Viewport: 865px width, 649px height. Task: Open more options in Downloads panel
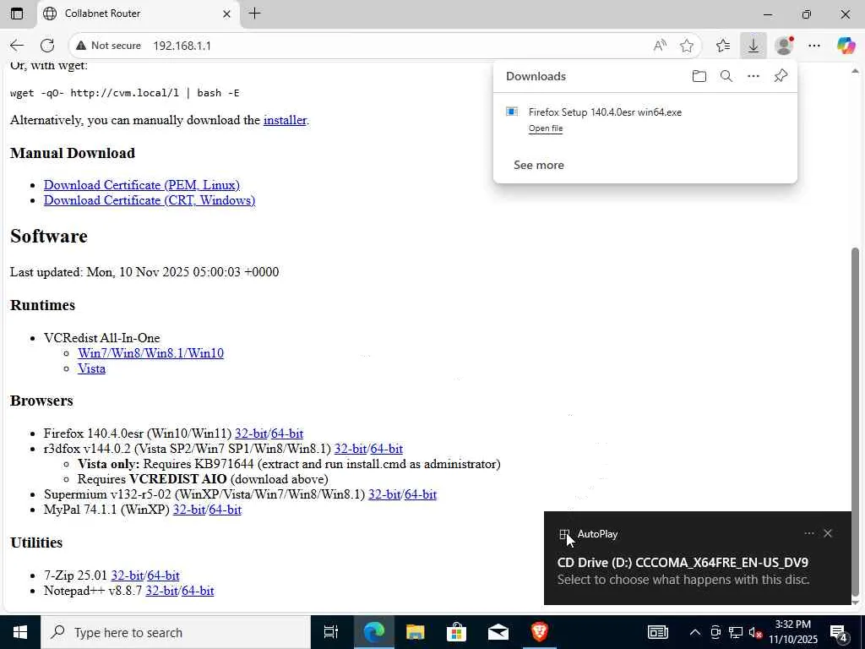[753, 76]
